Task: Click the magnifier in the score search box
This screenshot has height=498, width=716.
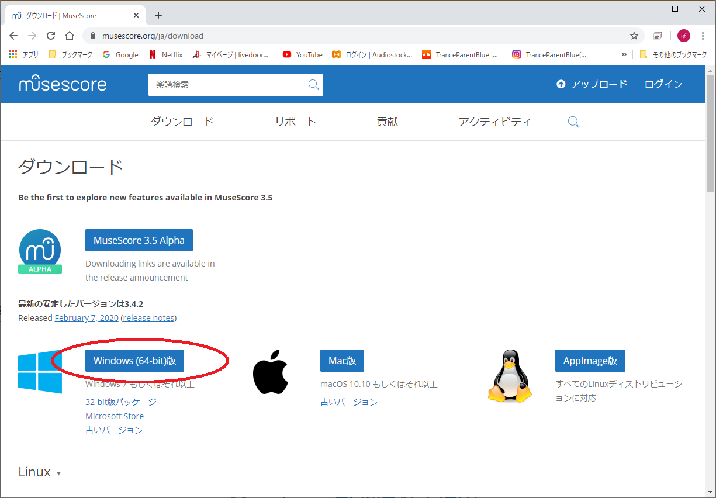Action: point(314,85)
